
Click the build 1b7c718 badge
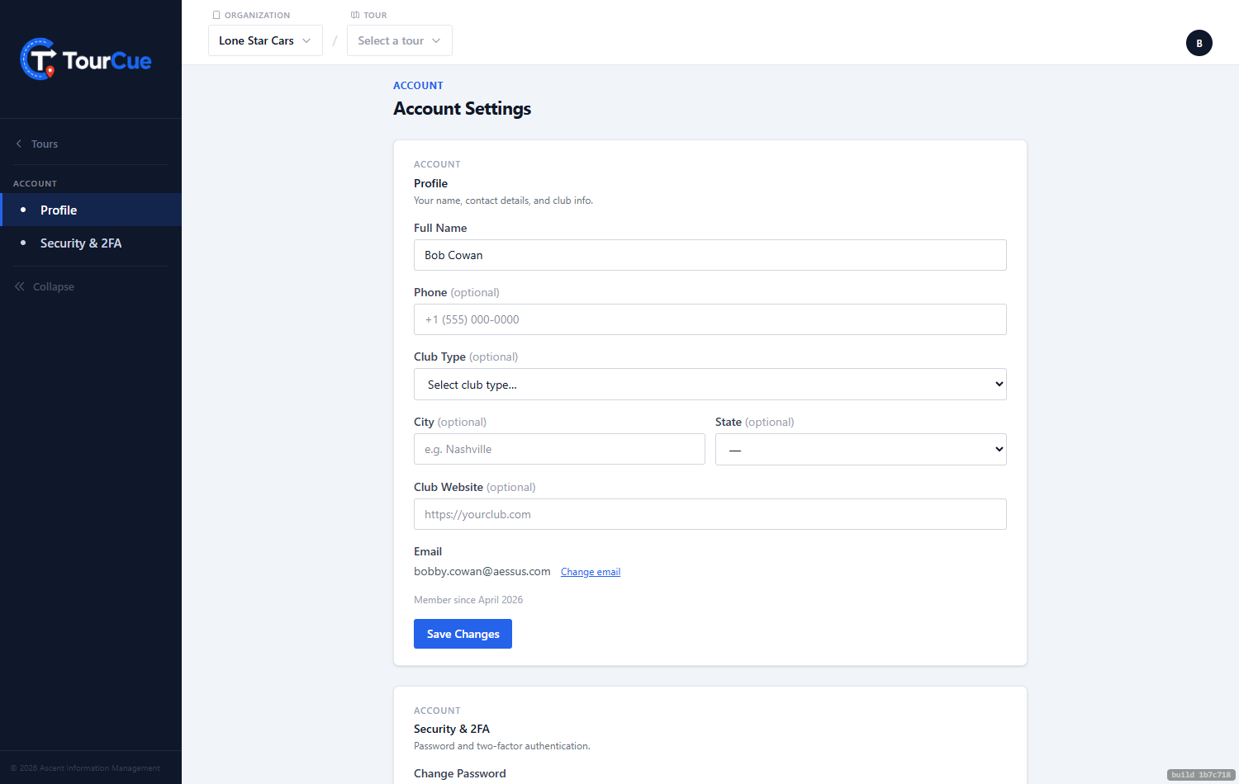click(1201, 775)
